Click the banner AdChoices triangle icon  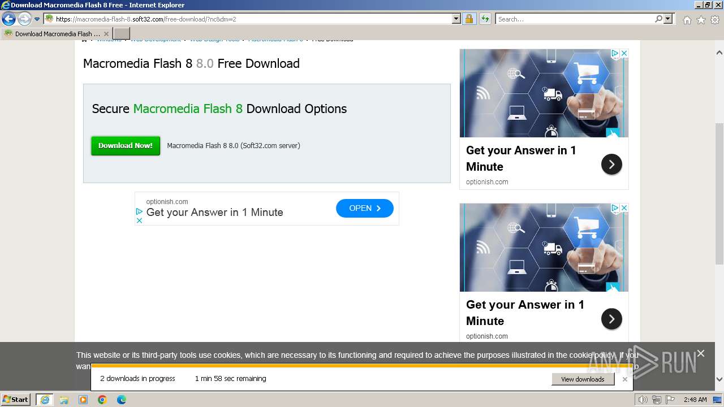point(139,211)
